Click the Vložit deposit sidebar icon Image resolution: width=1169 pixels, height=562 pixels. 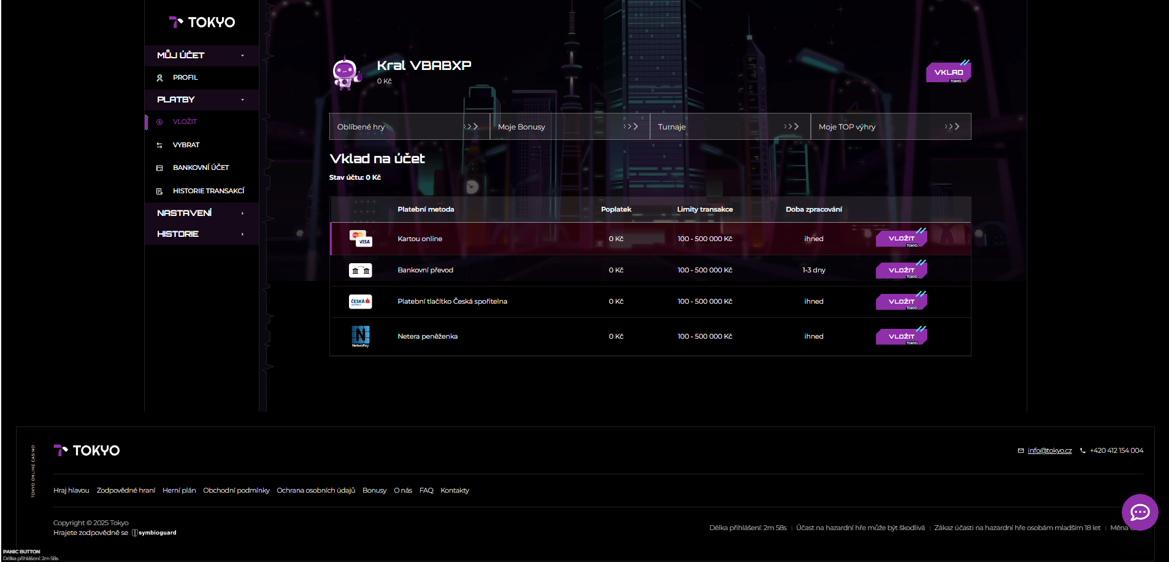point(159,122)
